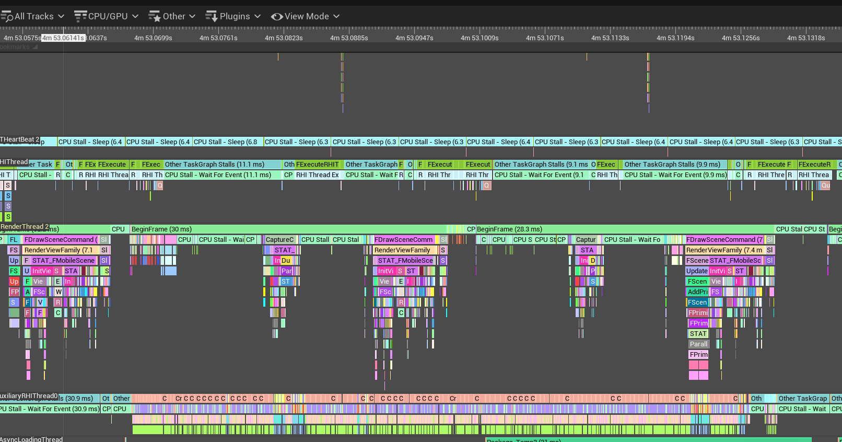Click the AsyncLoadingThread track label
The width and height of the screenshot is (842, 442).
coord(31,439)
